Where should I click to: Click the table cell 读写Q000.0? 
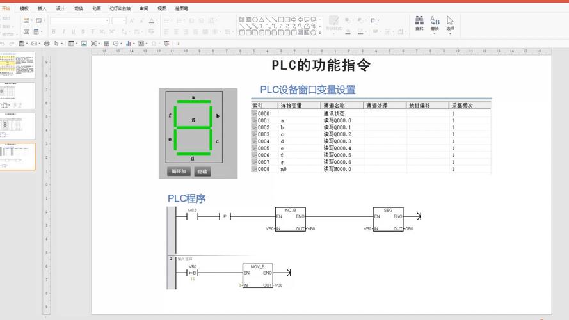(x=337, y=120)
